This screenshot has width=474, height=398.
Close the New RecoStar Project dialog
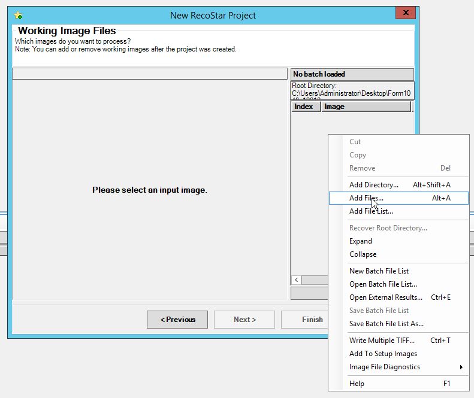(x=406, y=13)
